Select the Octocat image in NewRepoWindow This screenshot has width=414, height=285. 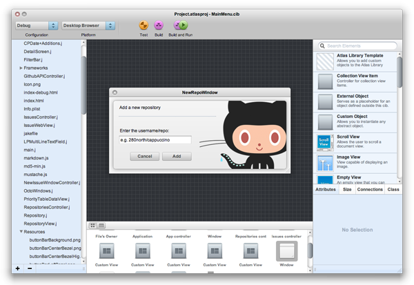(x=243, y=135)
